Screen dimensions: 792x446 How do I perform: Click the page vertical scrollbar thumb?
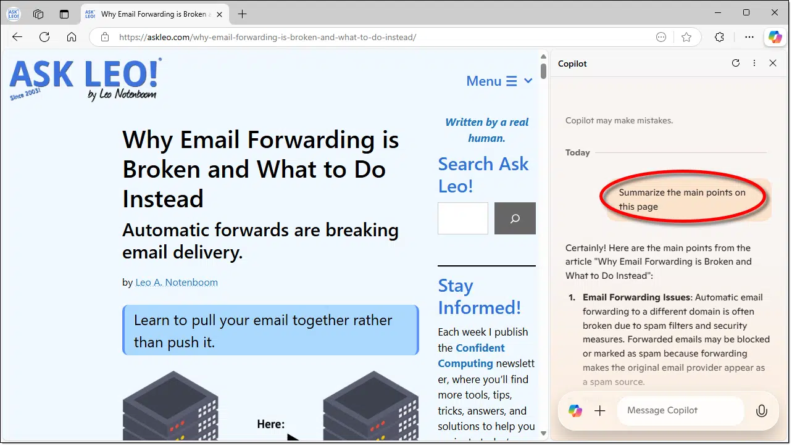pyautogui.click(x=543, y=71)
